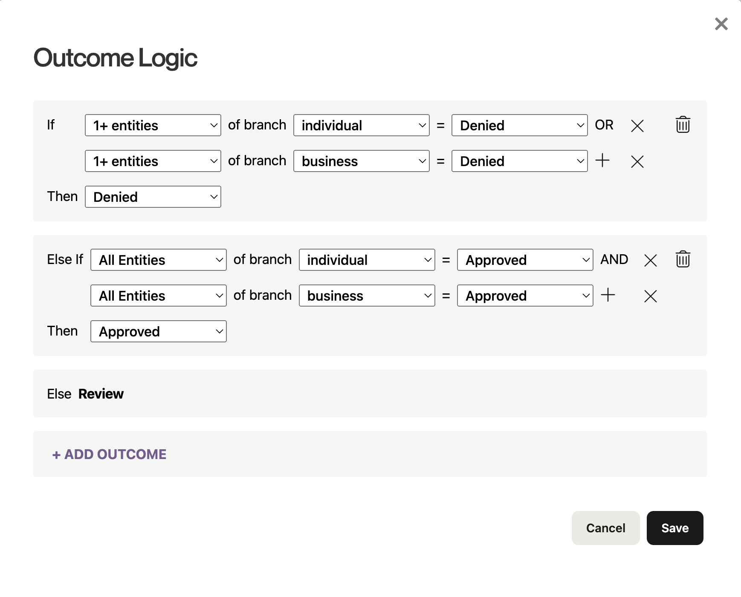Click + ADD OUTCOME link
The width and height of the screenshot is (741, 597).
coord(109,454)
